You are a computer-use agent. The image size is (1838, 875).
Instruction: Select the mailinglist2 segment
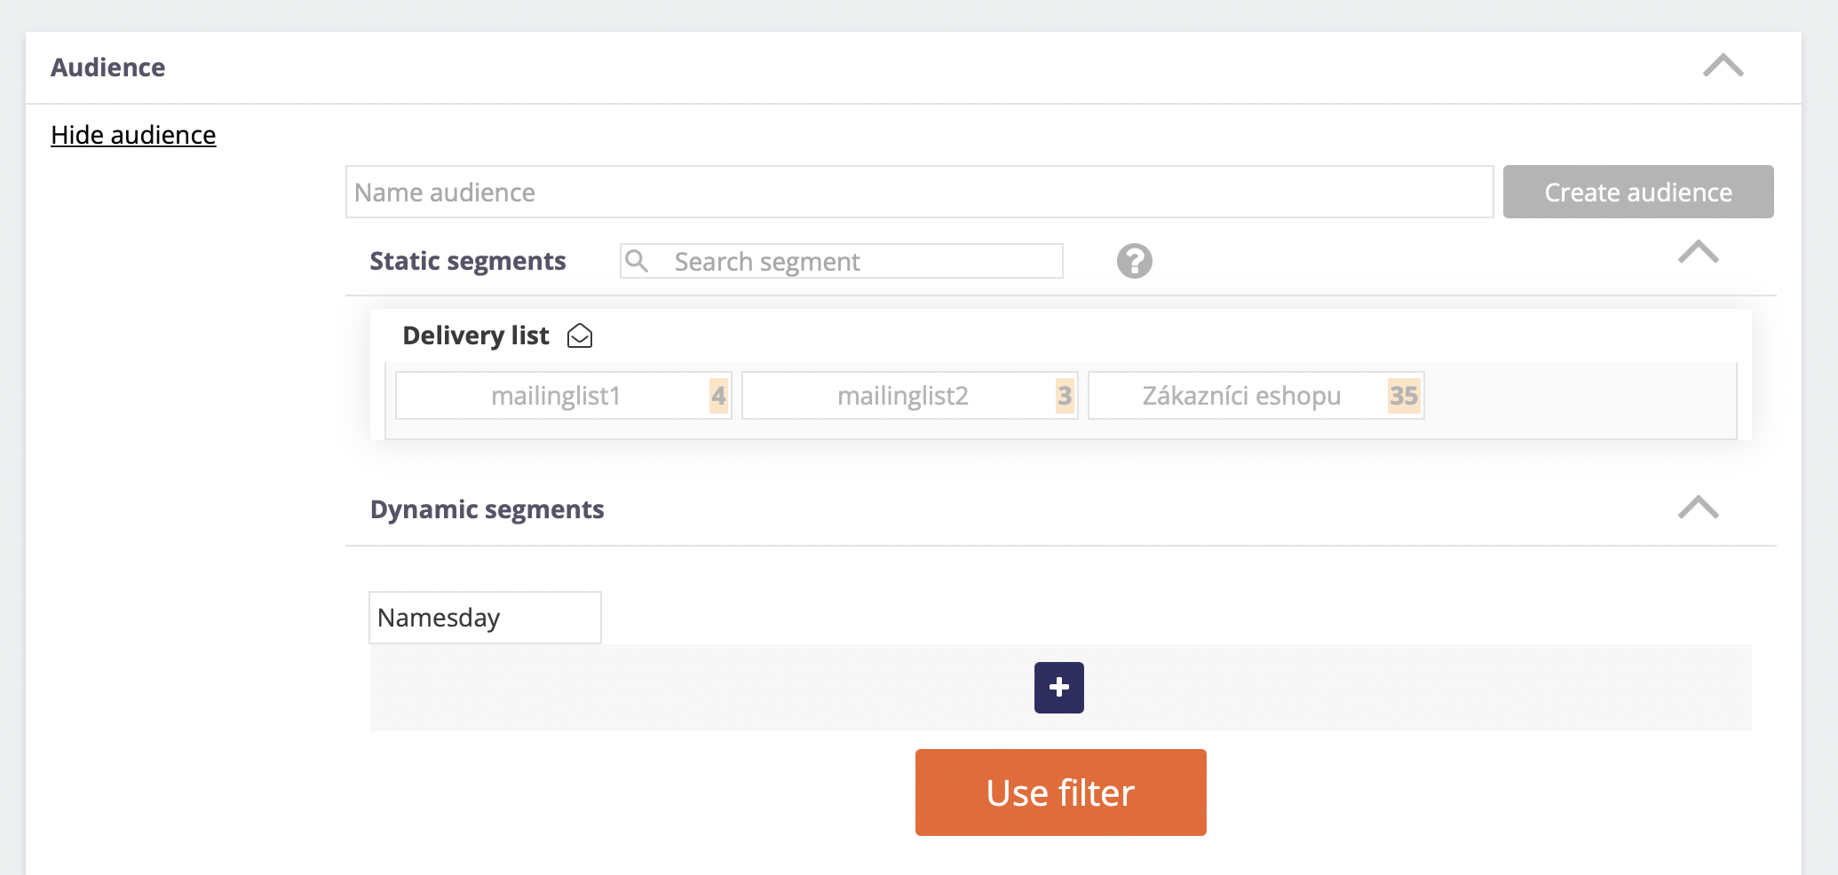pyautogui.click(x=910, y=396)
